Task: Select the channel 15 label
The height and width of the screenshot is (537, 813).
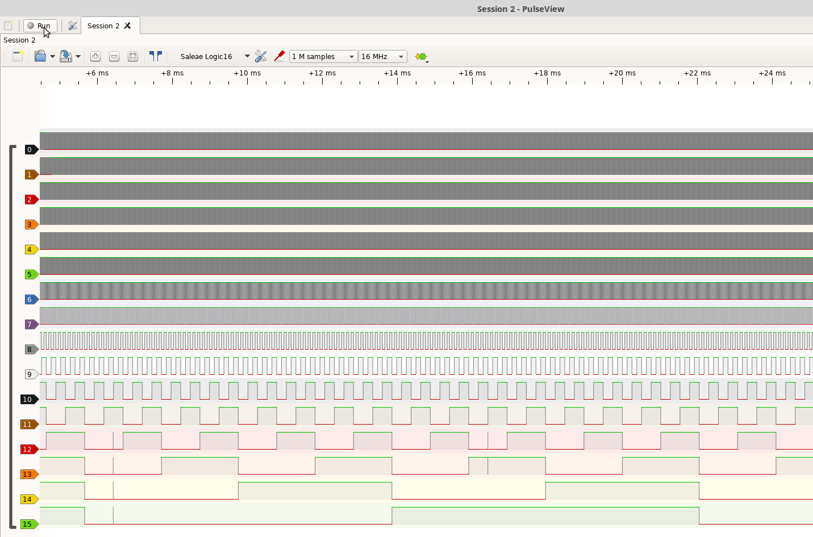Action: [x=29, y=524]
